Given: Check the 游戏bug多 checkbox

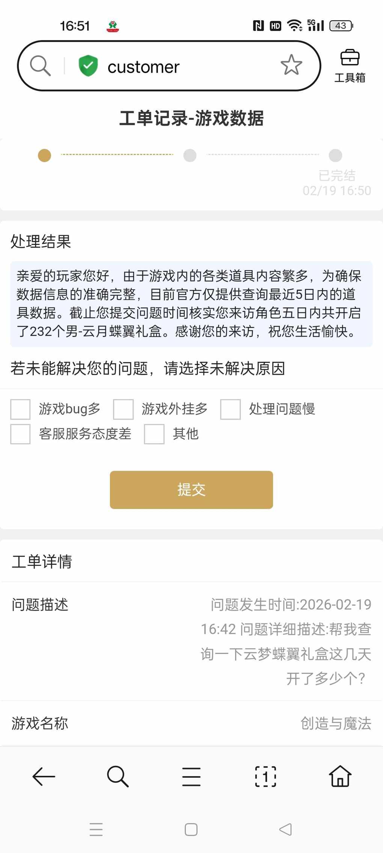Looking at the screenshot, I should coord(20,409).
